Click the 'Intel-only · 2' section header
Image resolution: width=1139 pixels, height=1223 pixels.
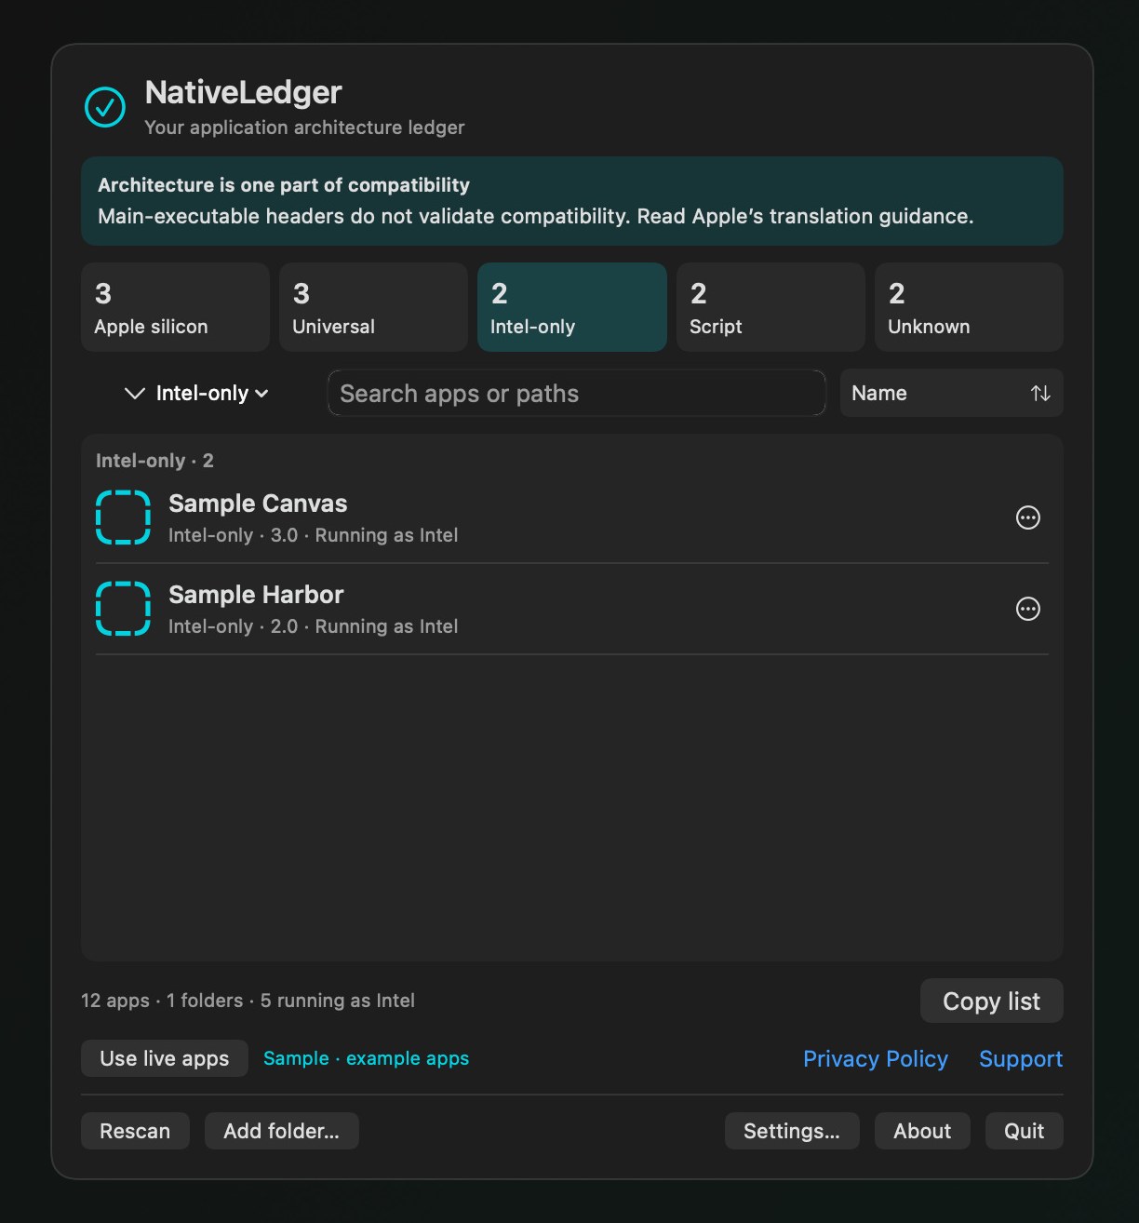point(154,461)
